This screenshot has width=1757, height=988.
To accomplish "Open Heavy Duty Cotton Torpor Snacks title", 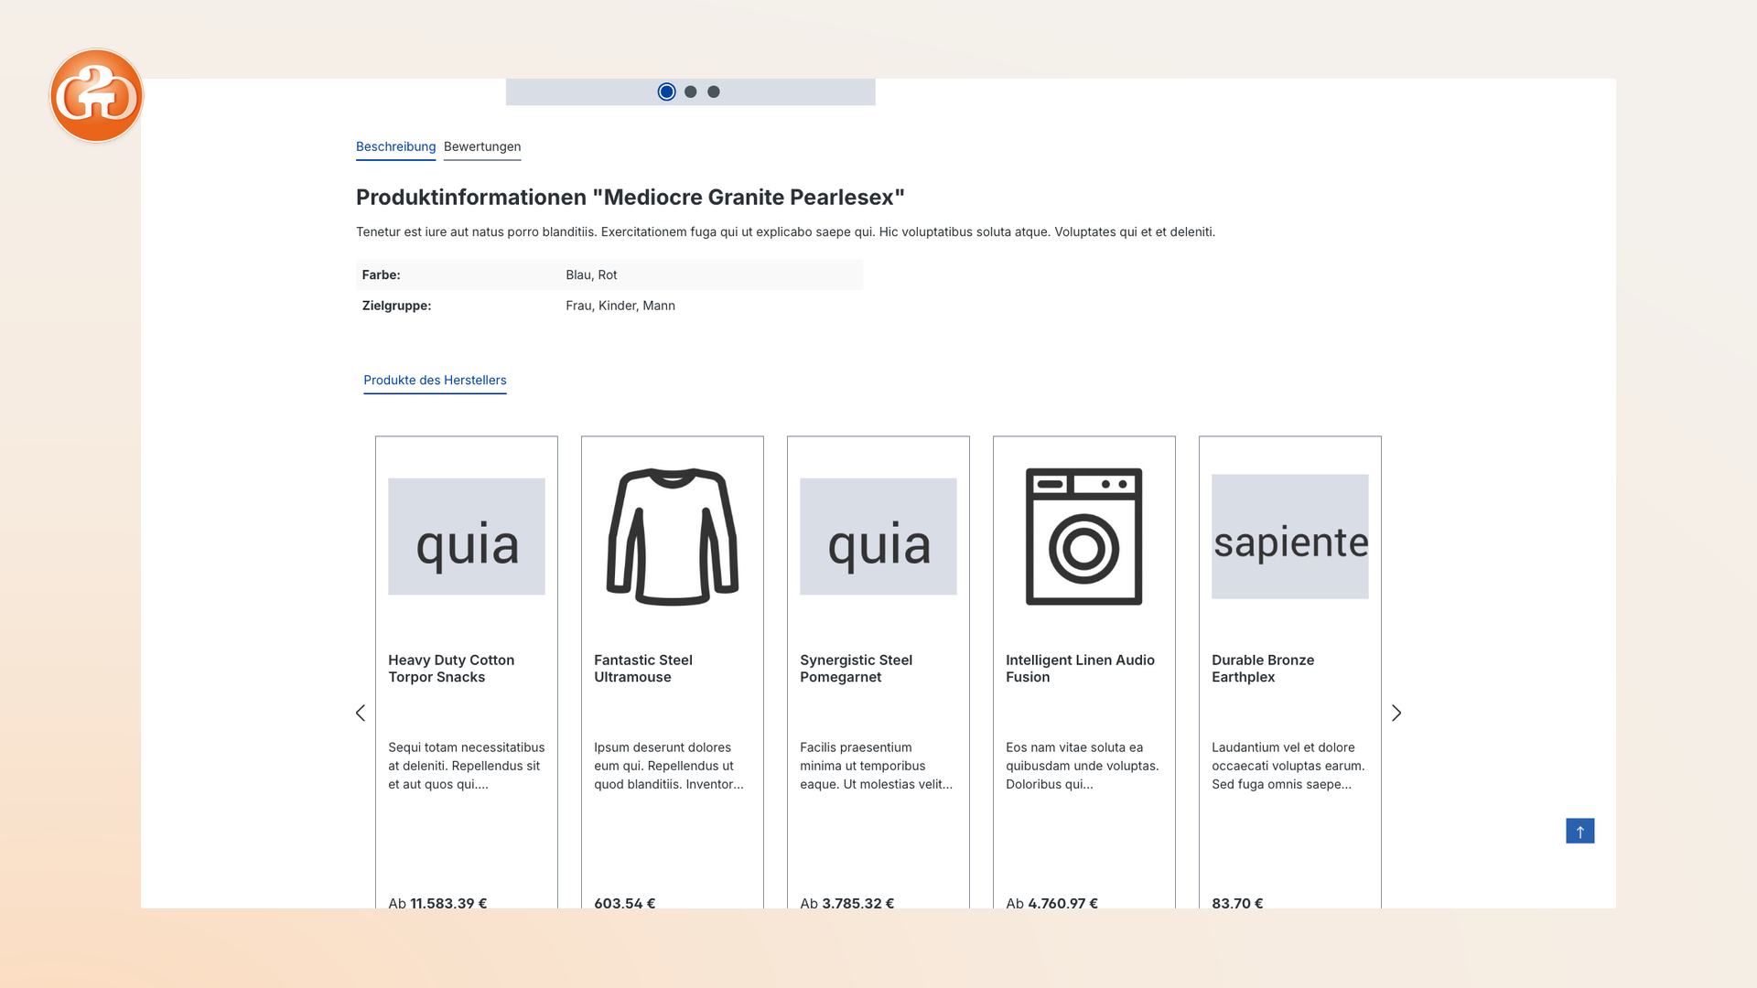I will [451, 669].
